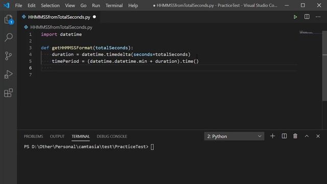Open the '2: Python' terminal dropdown
327x184 pixels.
[x=234, y=136]
